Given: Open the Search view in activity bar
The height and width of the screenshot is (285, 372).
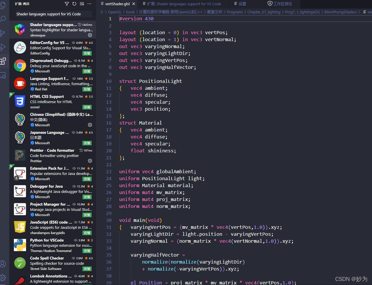Looking at the screenshot, I should 3,19.
